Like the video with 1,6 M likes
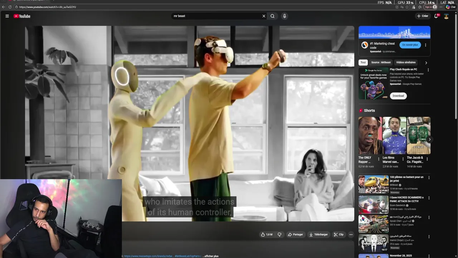Image resolution: width=458 pixels, height=258 pixels. (267, 234)
